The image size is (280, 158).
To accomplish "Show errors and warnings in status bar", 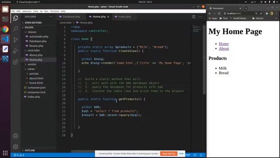I will point(19,155).
